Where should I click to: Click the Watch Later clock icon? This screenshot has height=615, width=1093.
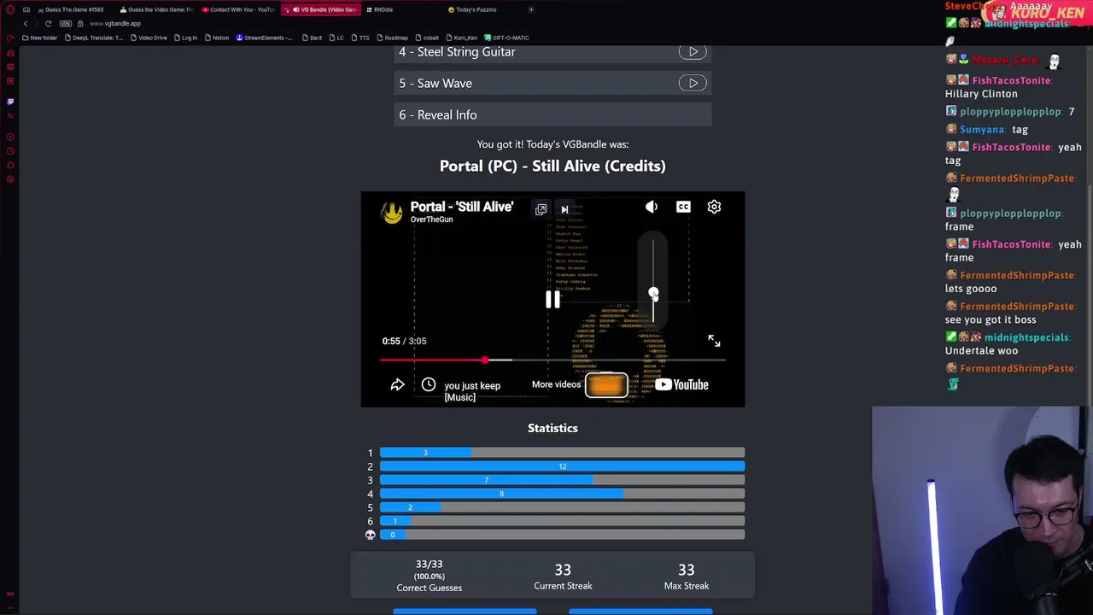pos(429,385)
